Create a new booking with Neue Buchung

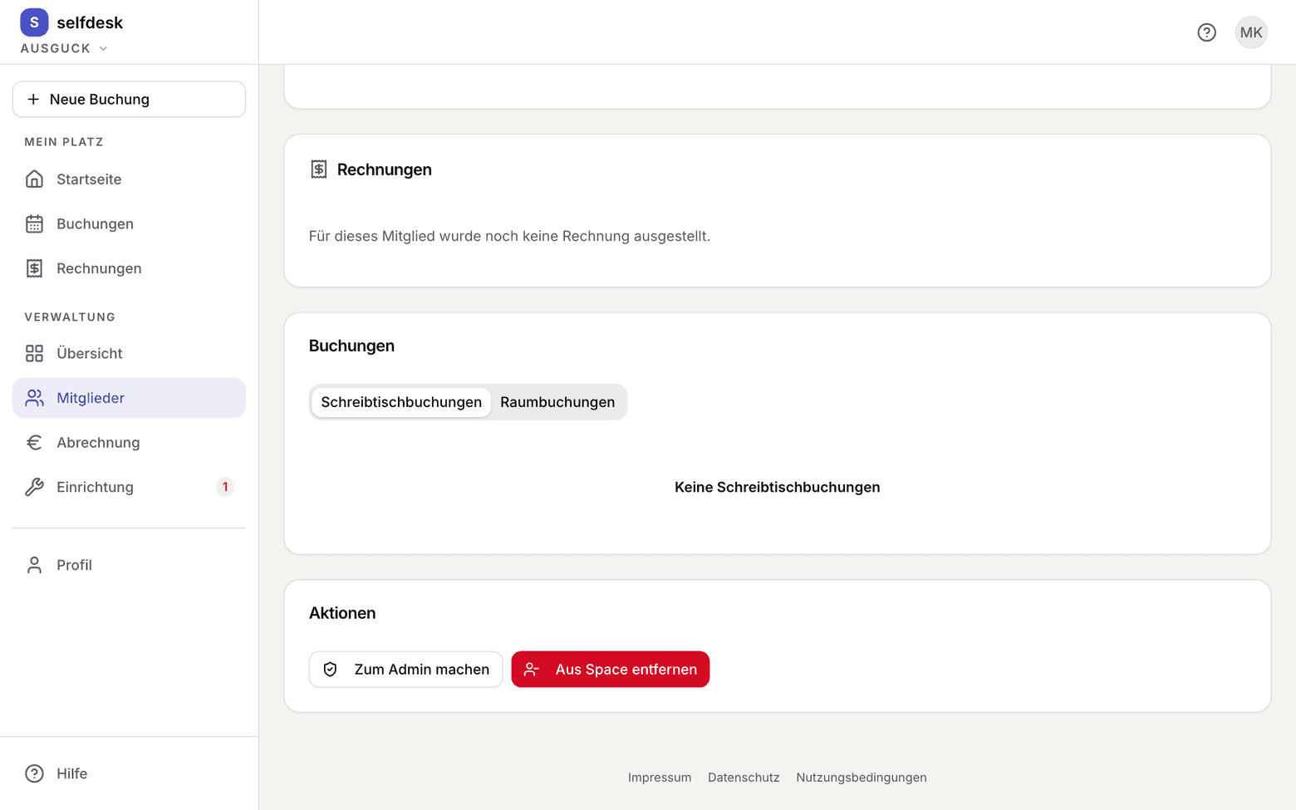click(x=129, y=100)
